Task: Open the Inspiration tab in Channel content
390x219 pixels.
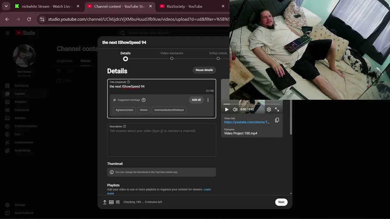Action: tap(65, 61)
